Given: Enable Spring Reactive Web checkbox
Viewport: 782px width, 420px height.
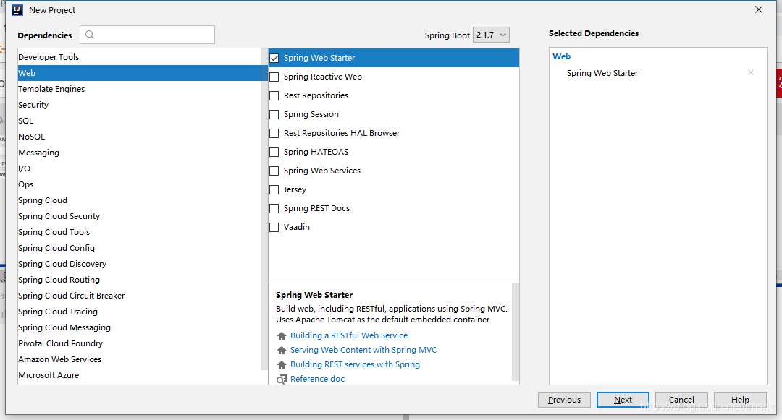Looking at the screenshot, I should tap(274, 77).
